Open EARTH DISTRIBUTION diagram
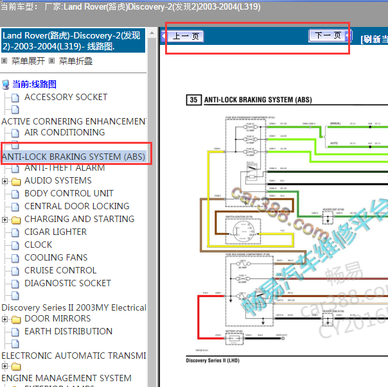 click(69, 331)
